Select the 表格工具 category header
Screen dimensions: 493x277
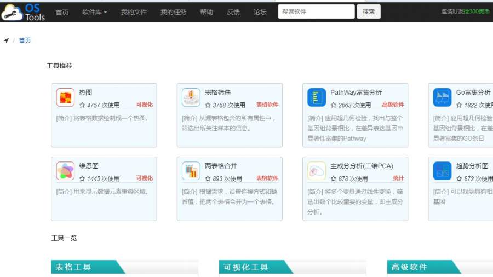pos(88,267)
